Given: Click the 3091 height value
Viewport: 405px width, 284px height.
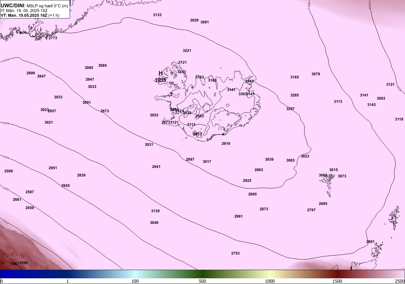Looking at the screenshot, I should click(205, 22).
